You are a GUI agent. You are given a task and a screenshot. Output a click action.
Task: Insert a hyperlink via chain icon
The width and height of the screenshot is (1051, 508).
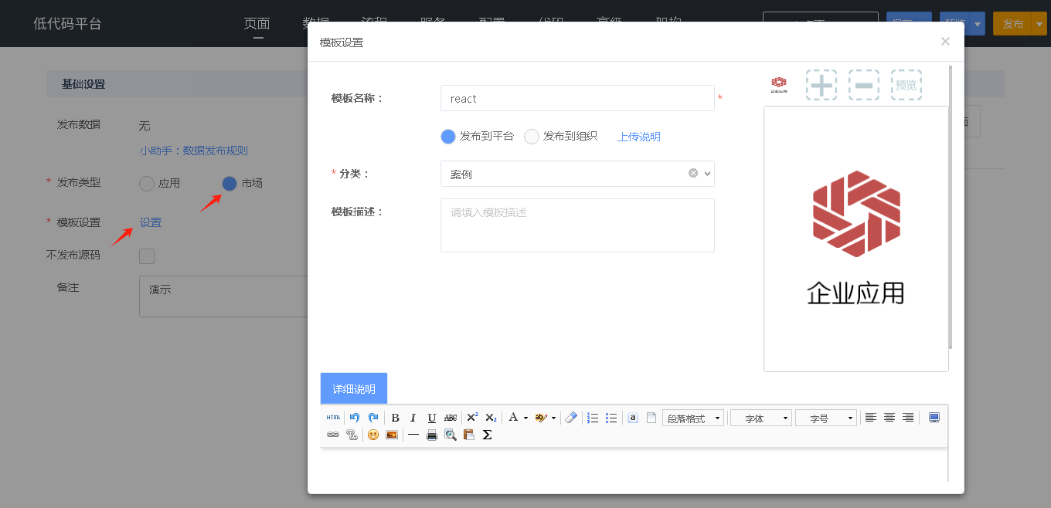333,435
